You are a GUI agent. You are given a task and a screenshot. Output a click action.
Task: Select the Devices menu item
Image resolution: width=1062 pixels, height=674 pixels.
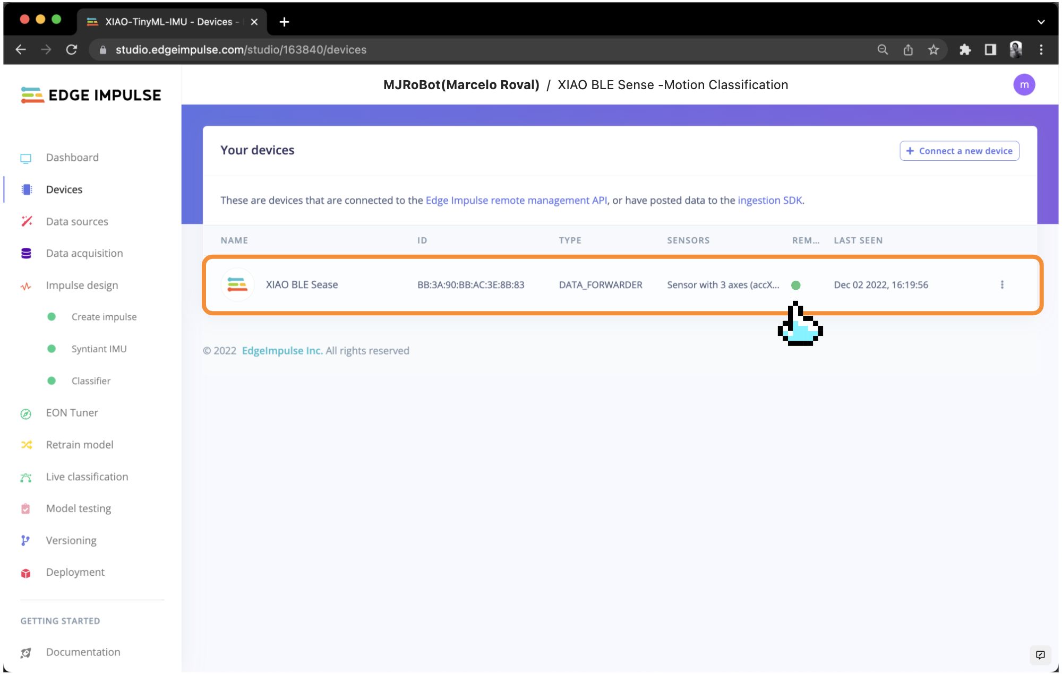(x=64, y=189)
